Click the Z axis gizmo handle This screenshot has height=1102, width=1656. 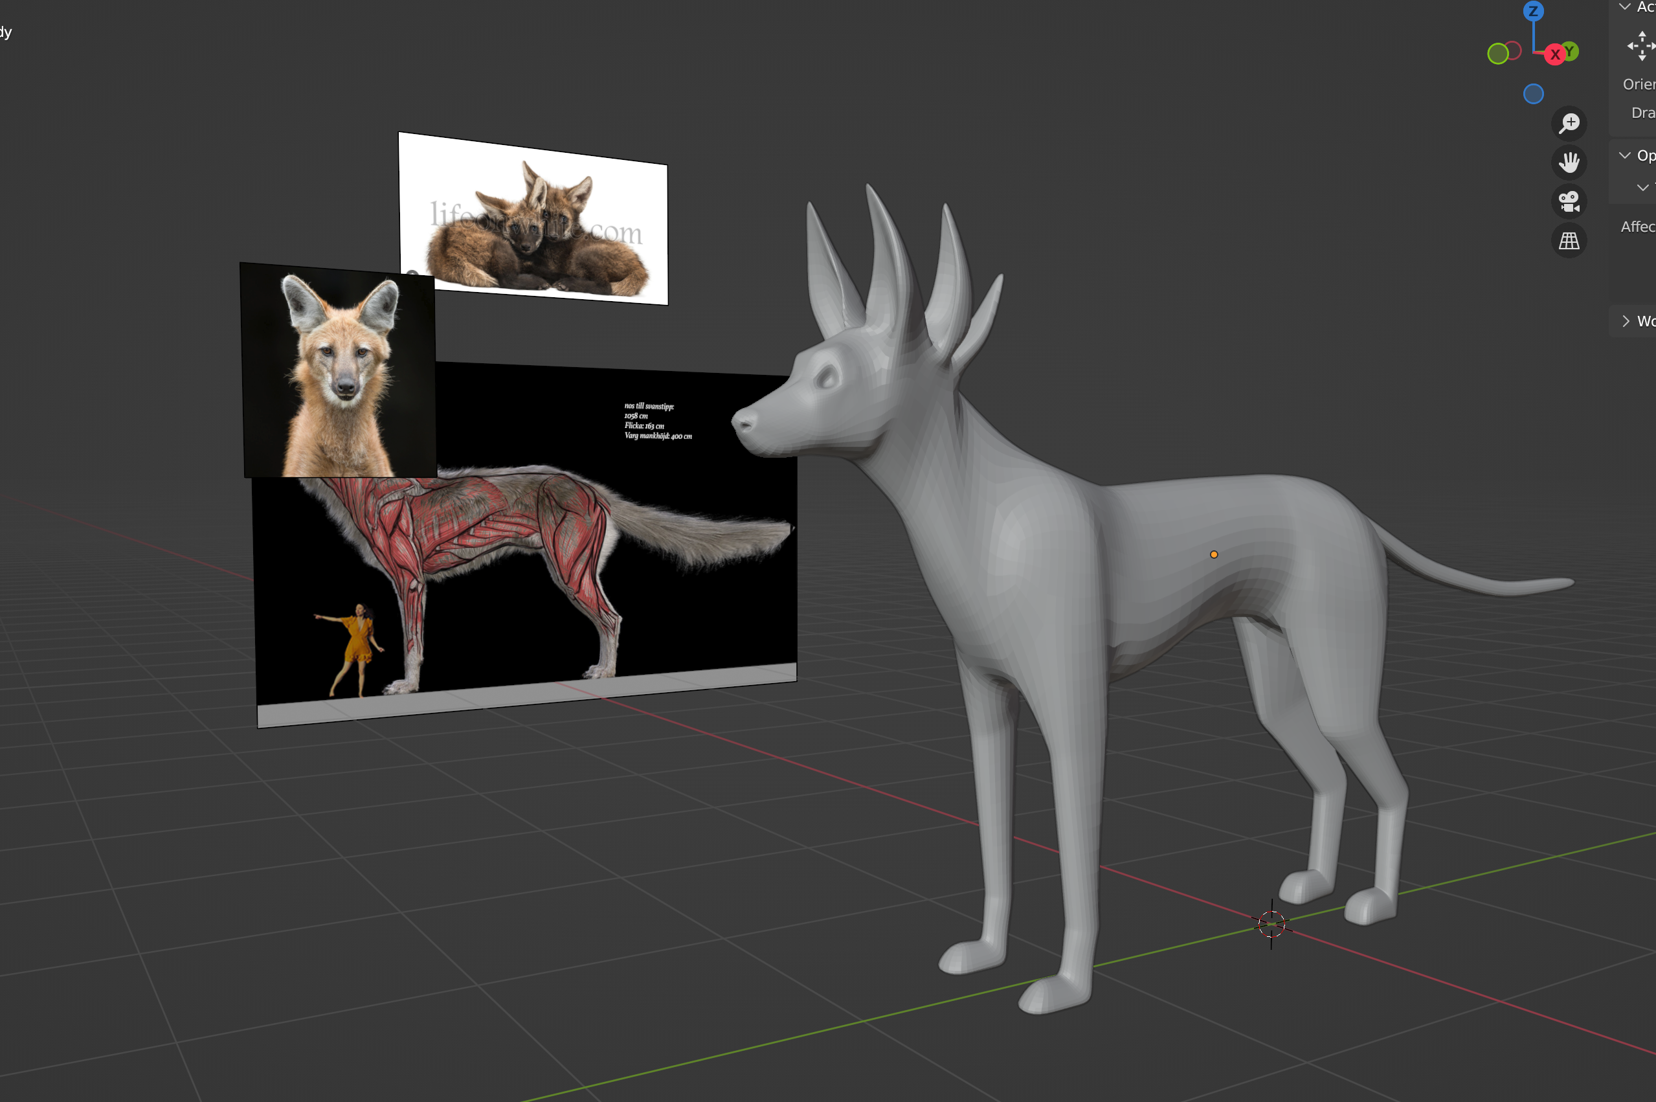pyautogui.click(x=1533, y=11)
